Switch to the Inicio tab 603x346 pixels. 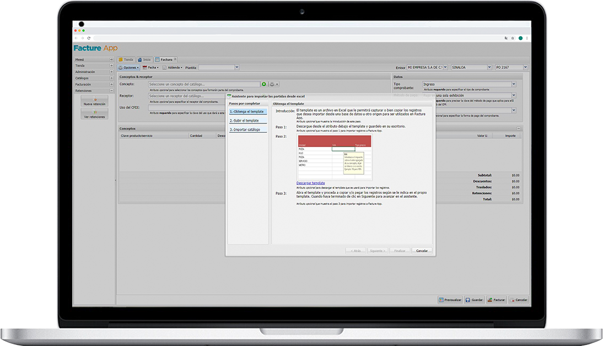144,60
